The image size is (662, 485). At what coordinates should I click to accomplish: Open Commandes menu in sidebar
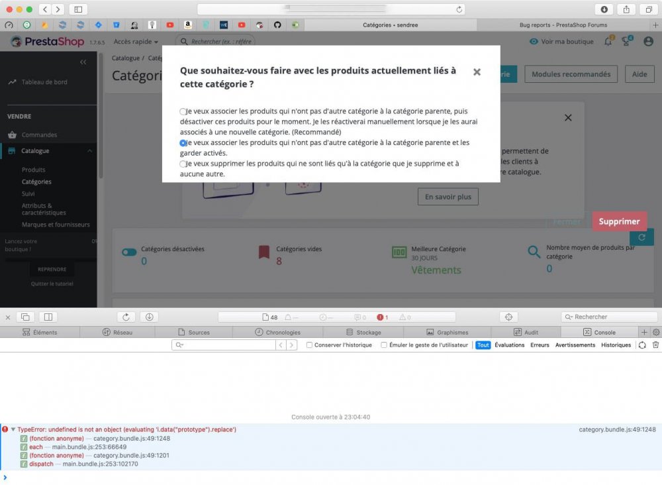(x=39, y=135)
